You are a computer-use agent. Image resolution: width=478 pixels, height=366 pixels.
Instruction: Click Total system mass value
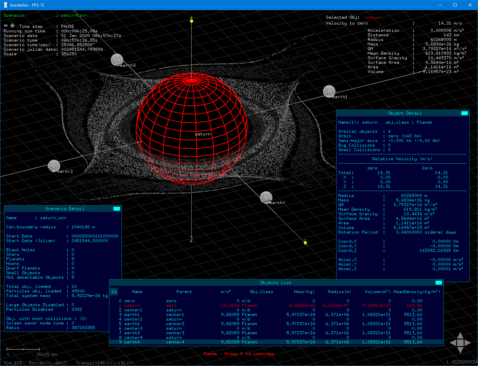point(90,296)
